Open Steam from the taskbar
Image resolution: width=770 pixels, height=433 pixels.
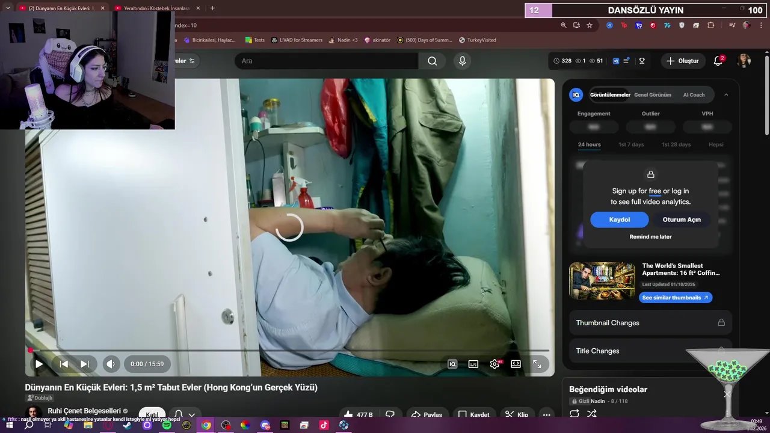128,425
